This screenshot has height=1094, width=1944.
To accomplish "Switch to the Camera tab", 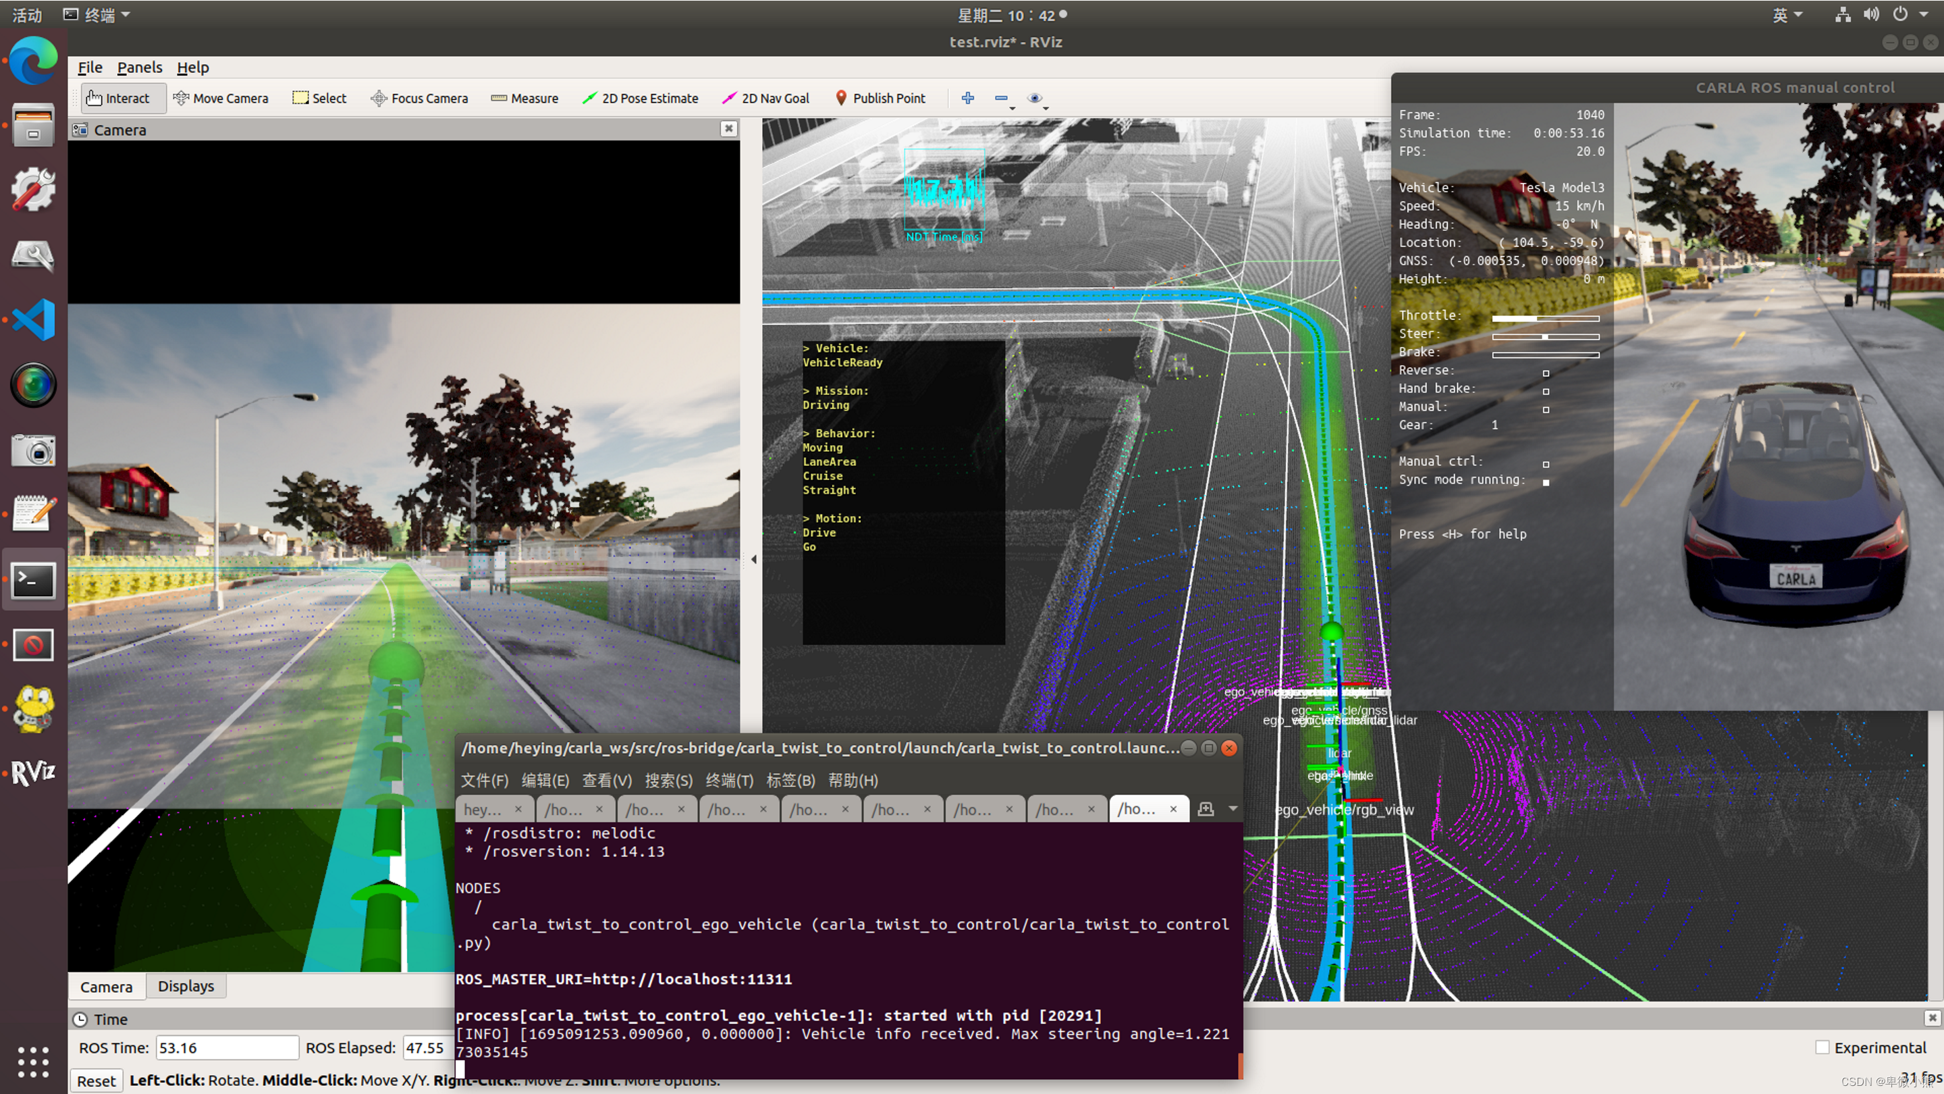I will [107, 986].
